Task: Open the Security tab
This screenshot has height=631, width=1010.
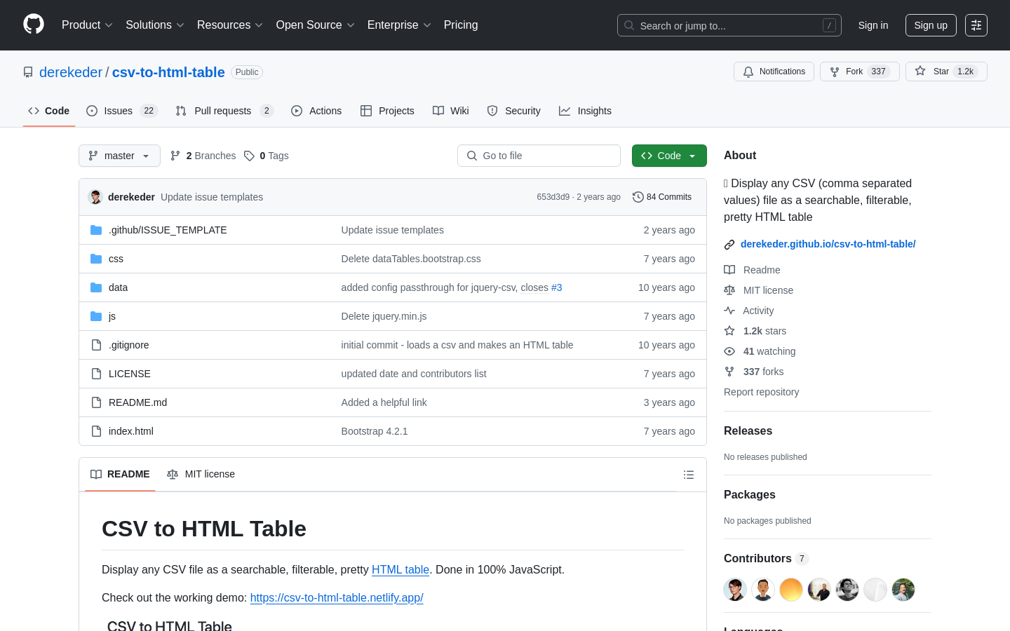Action: (514, 111)
